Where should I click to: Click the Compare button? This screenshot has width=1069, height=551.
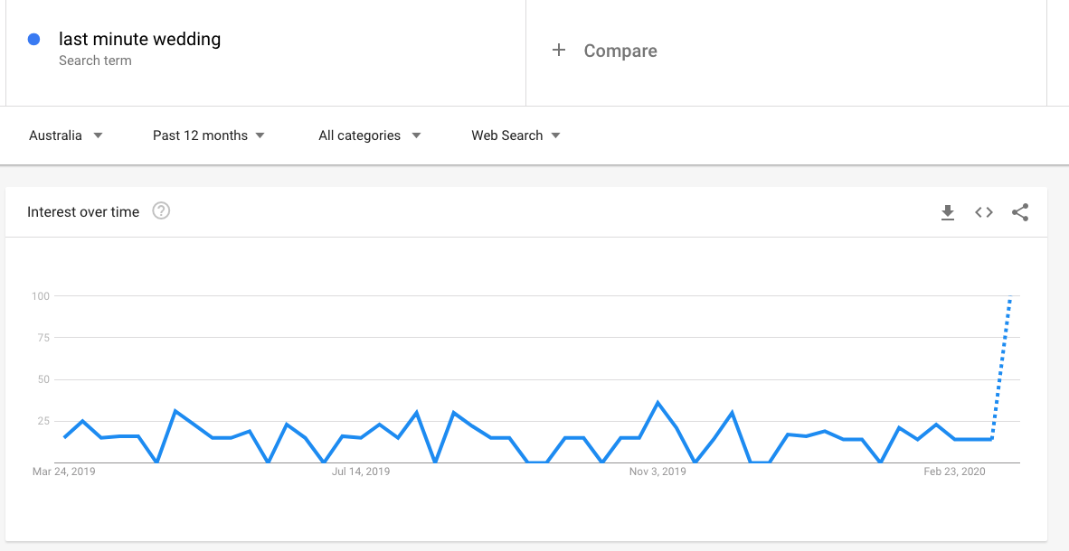click(604, 51)
